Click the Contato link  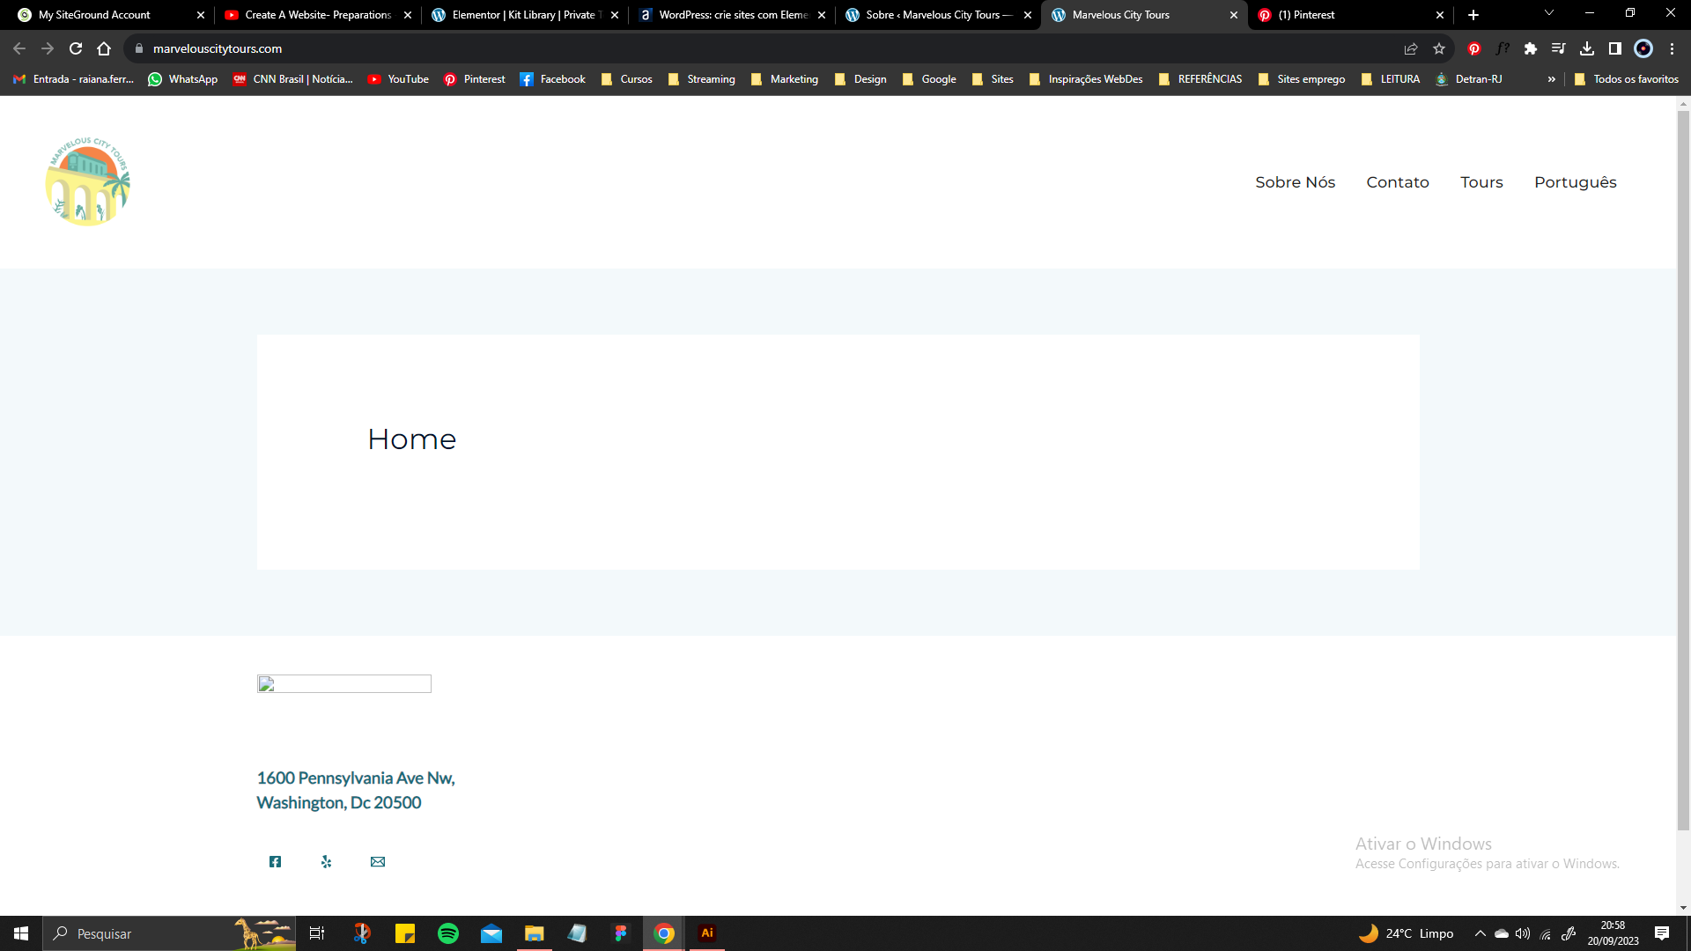coord(1399,182)
